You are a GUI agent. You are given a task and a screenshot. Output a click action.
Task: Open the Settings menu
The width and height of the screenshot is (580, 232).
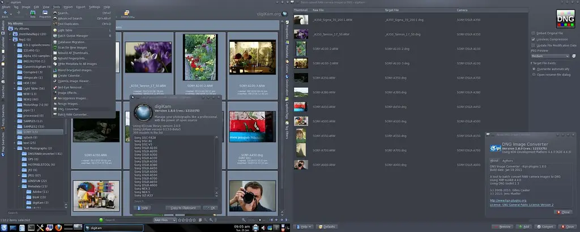click(95, 7)
